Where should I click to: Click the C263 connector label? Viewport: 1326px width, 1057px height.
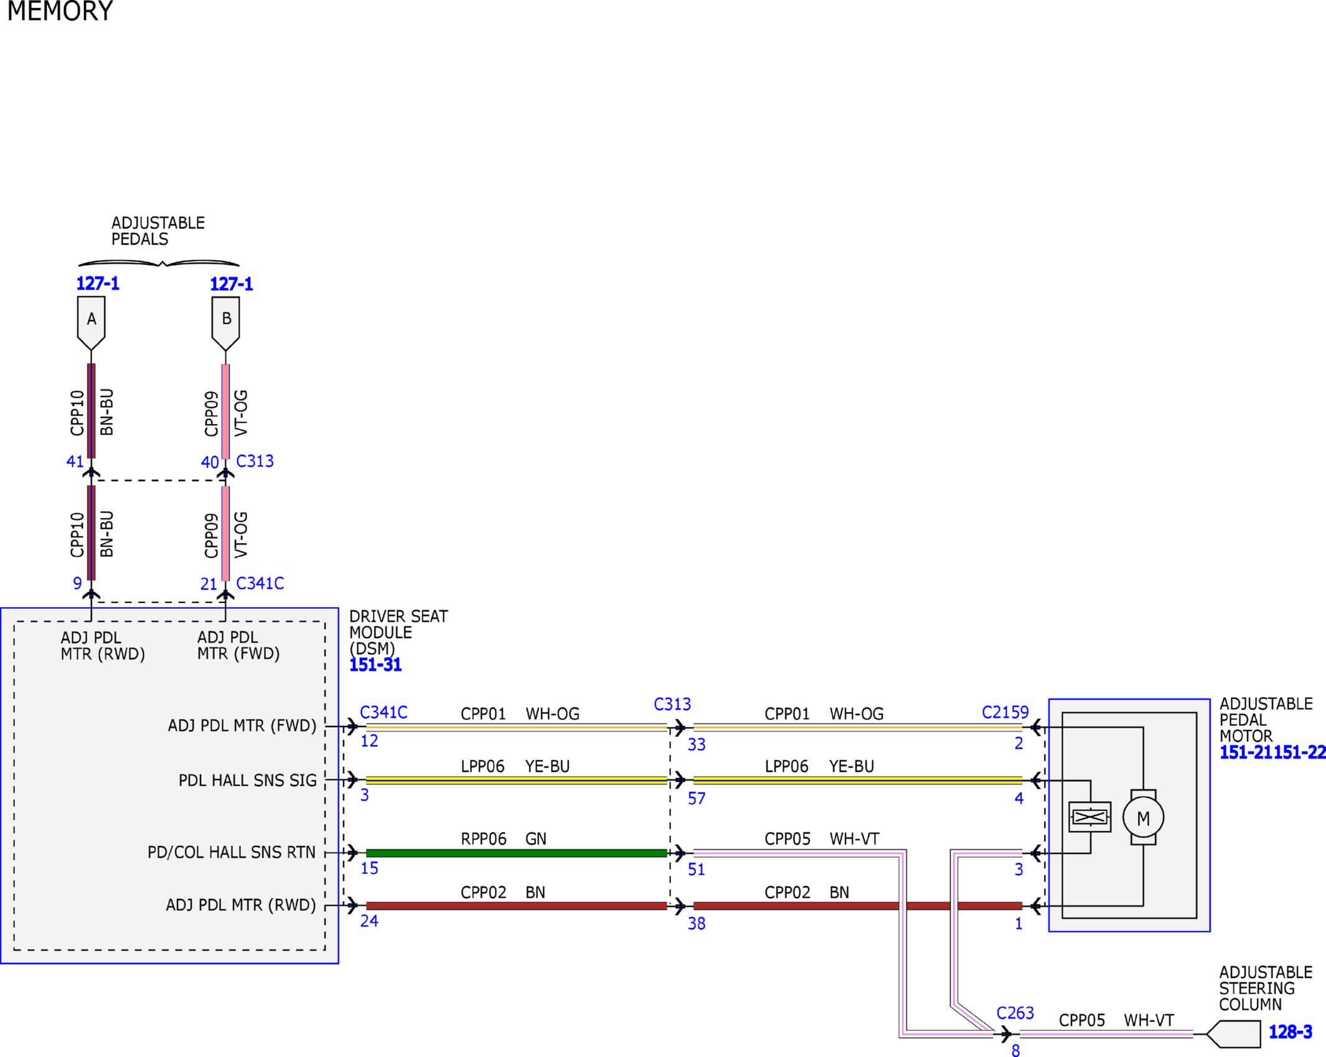[1015, 1013]
